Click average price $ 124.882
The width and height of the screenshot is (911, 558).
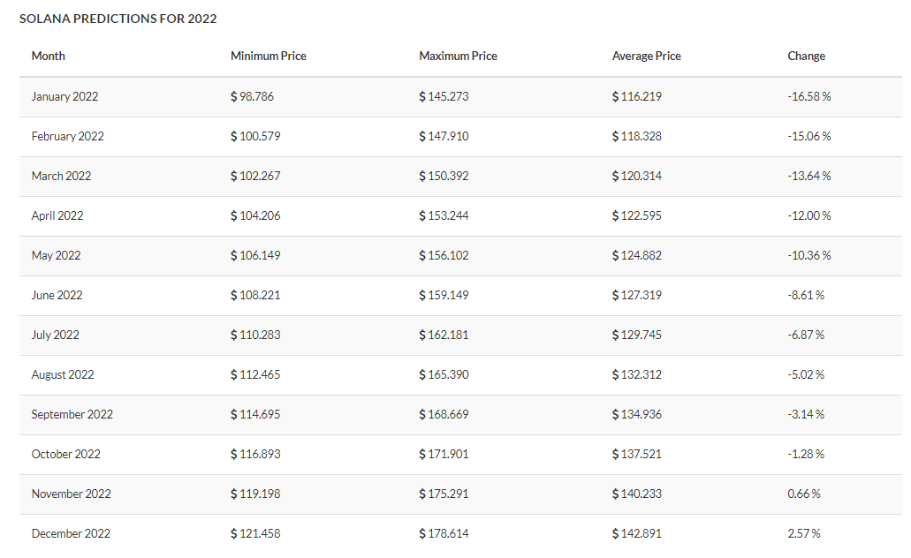pos(637,255)
